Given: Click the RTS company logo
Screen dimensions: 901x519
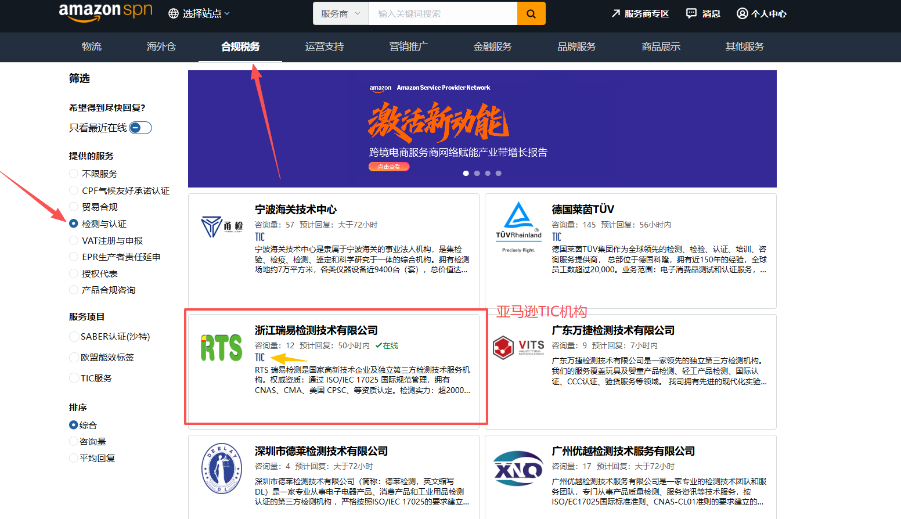Looking at the screenshot, I should coord(221,348).
